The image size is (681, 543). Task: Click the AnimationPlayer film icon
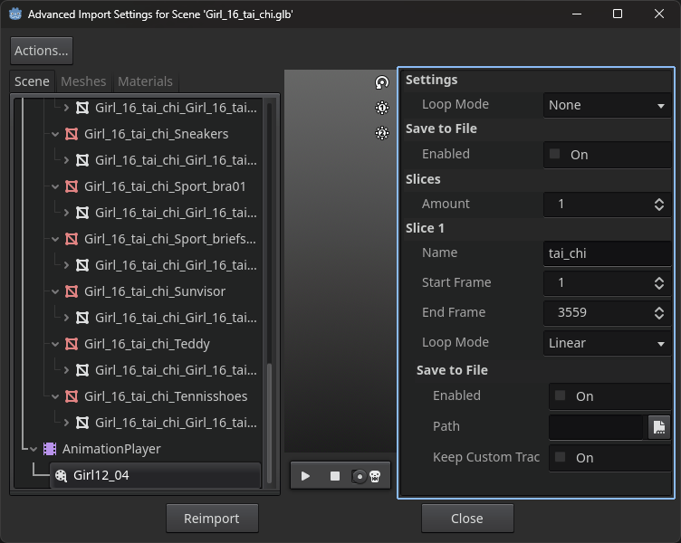pyautogui.click(x=50, y=449)
